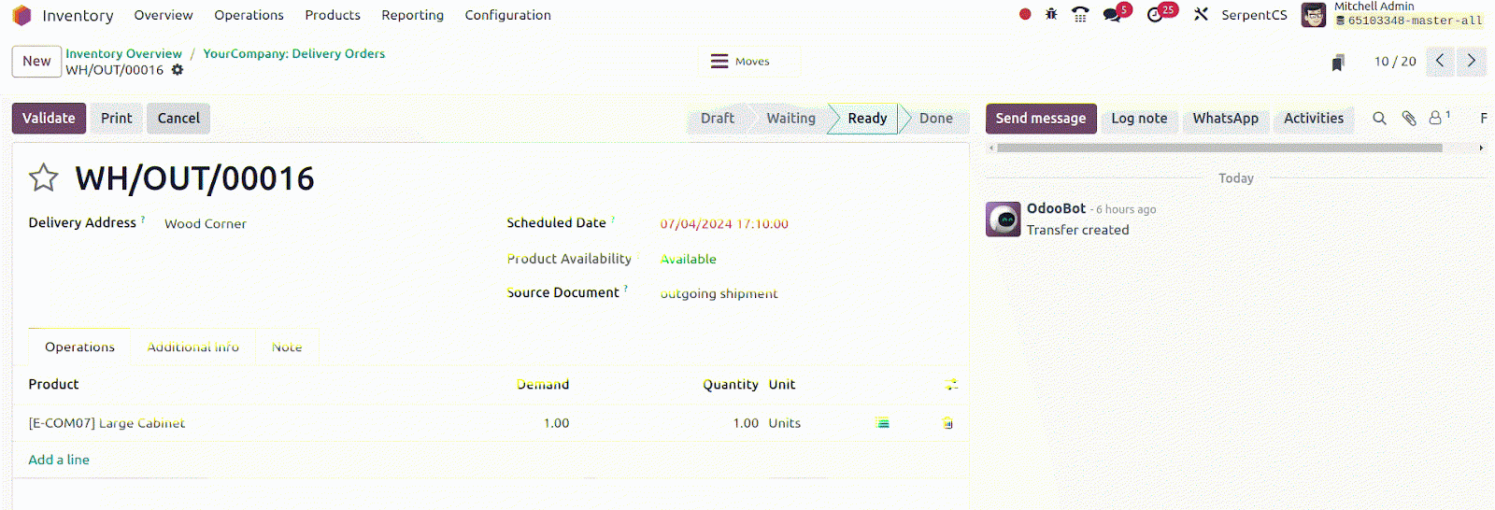This screenshot has height=510, width=1495.
Task: Toggle the favorite star for WH/OUT/00016
Action: (43, 177)
